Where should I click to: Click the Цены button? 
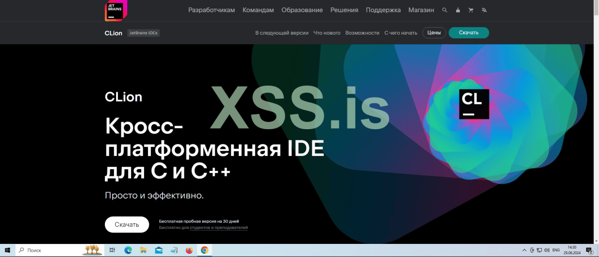[434, 33]
